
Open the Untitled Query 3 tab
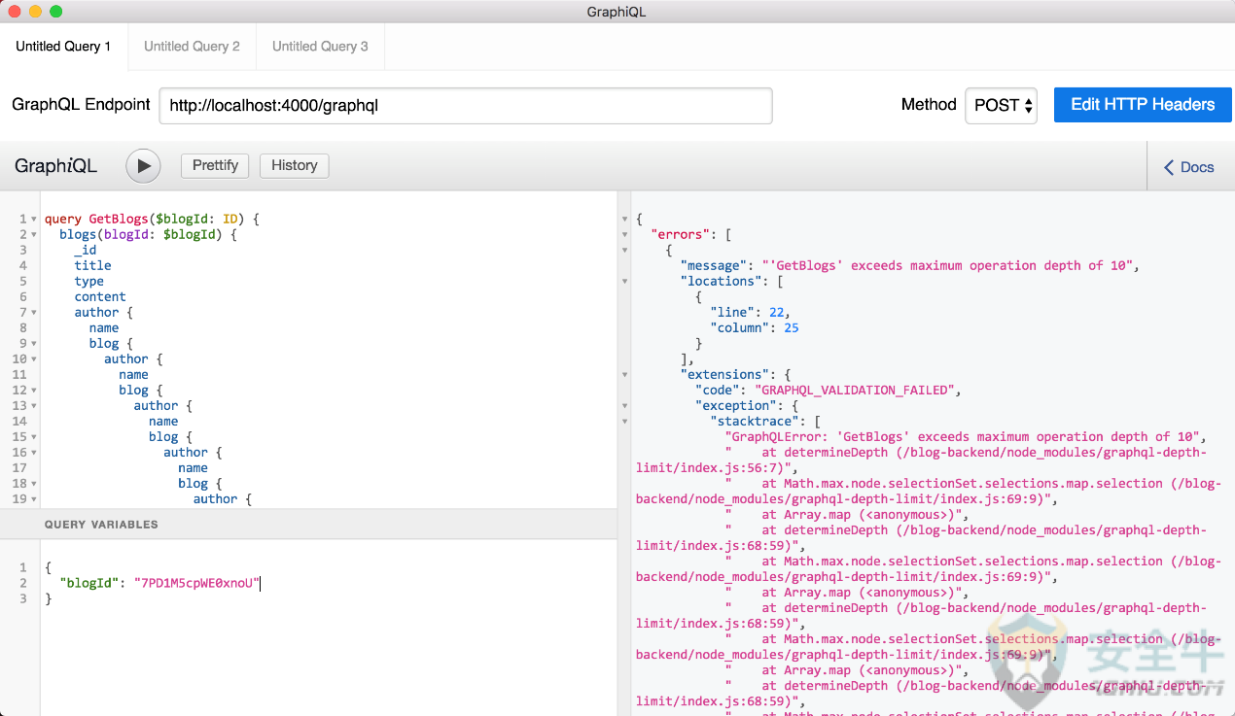(320, 47)
